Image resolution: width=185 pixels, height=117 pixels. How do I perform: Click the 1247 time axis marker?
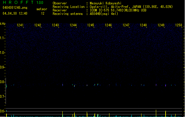tap(126, 25)
